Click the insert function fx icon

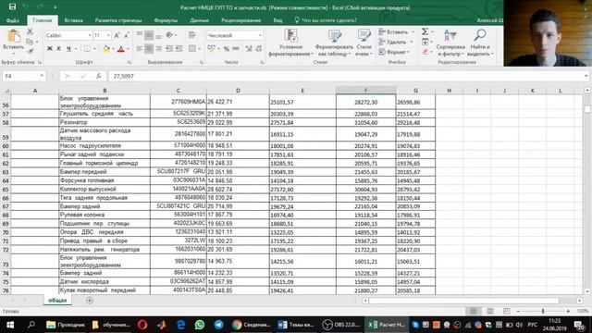pyautogui.click(x=99, y=76)
